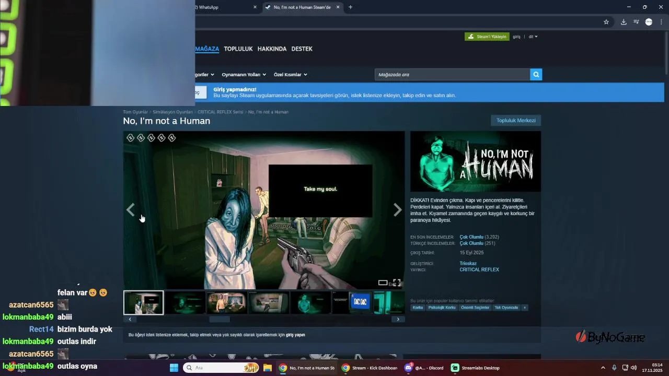
Task: Focus the Windows taskbar Ara search box
Action: point(221,368)
